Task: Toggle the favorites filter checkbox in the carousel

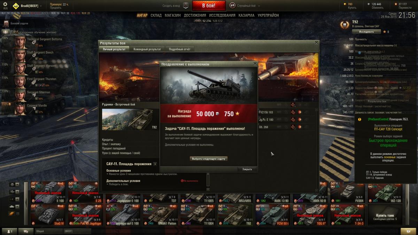Action: pos(18,213)
